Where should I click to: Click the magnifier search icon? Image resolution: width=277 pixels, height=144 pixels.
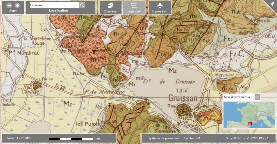82,5
